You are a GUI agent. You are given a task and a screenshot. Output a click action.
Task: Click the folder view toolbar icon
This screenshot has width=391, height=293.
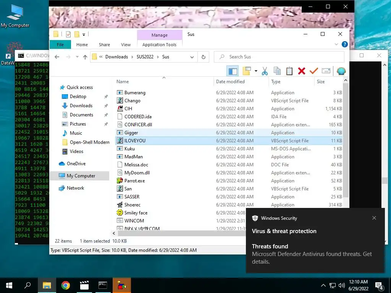point(246,71)
